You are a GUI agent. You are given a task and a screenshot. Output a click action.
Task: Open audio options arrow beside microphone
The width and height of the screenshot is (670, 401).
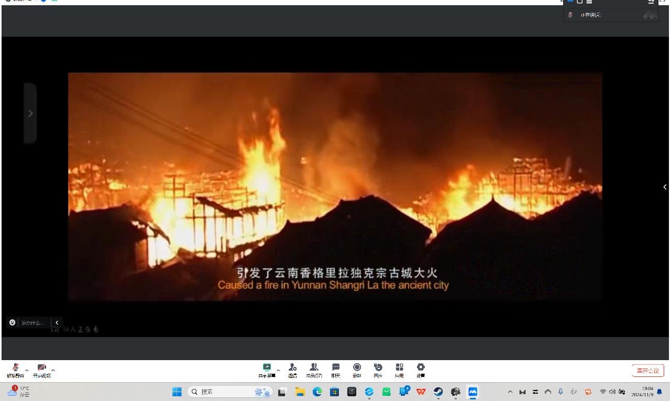coord(27,371)
